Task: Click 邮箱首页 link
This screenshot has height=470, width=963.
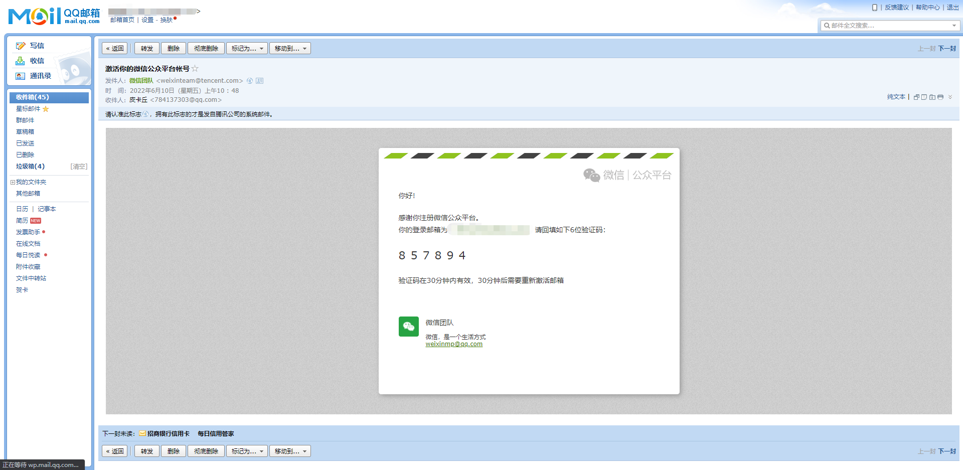Action: pyautogui.click(x=122, y=20)
